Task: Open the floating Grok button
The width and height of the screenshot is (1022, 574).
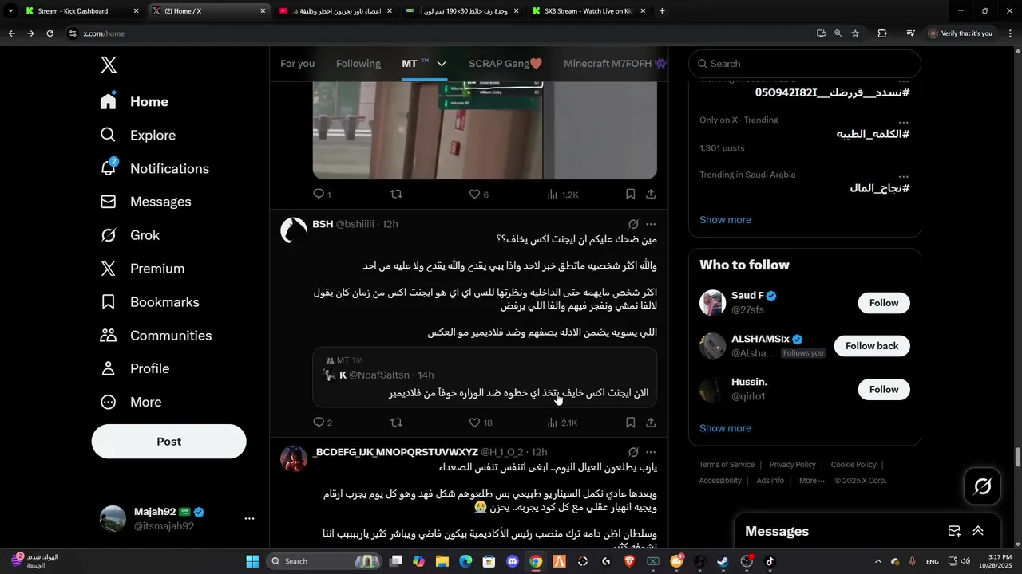Action: [x=983, y=486]
